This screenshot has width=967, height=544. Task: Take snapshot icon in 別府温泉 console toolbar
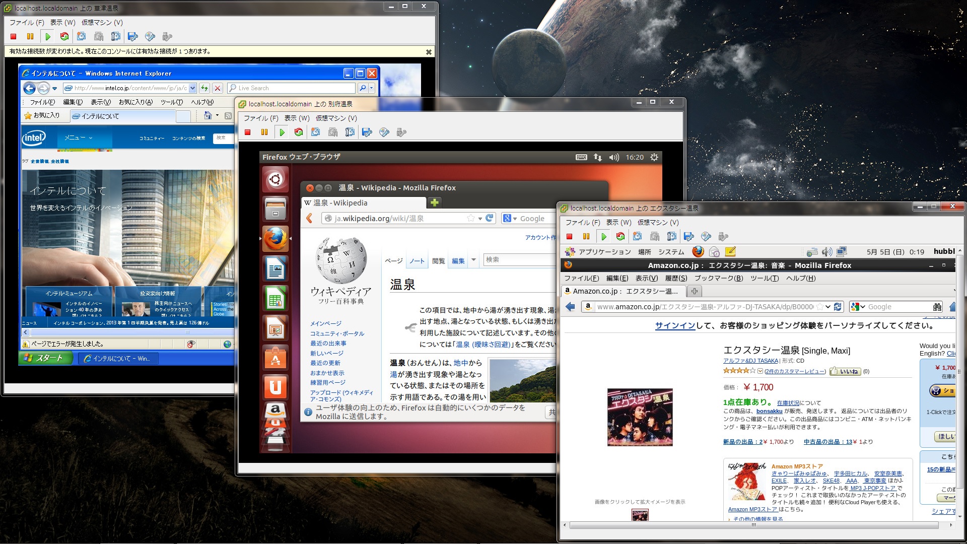click(316, 132)
